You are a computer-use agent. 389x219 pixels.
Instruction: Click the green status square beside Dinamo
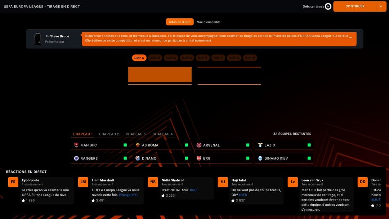coord(187,158)
